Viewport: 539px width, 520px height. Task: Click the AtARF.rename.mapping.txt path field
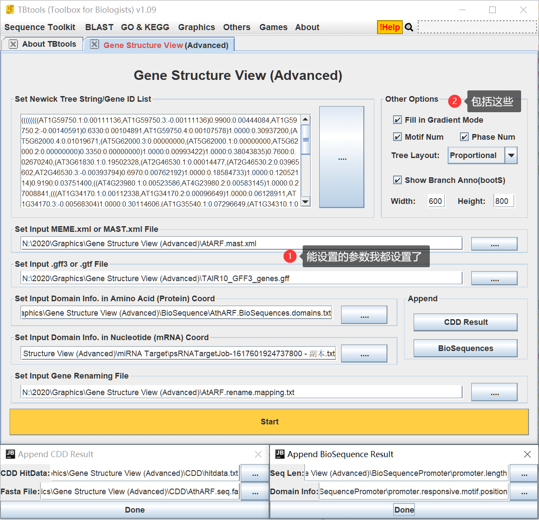pos(241,392)
